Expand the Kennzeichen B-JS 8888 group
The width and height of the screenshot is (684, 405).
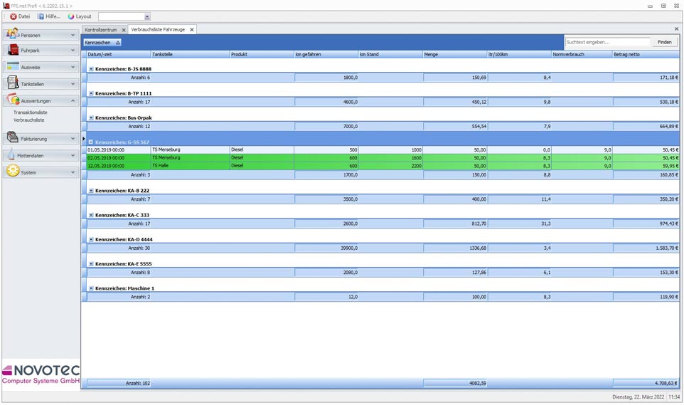[x=91, y=69]
